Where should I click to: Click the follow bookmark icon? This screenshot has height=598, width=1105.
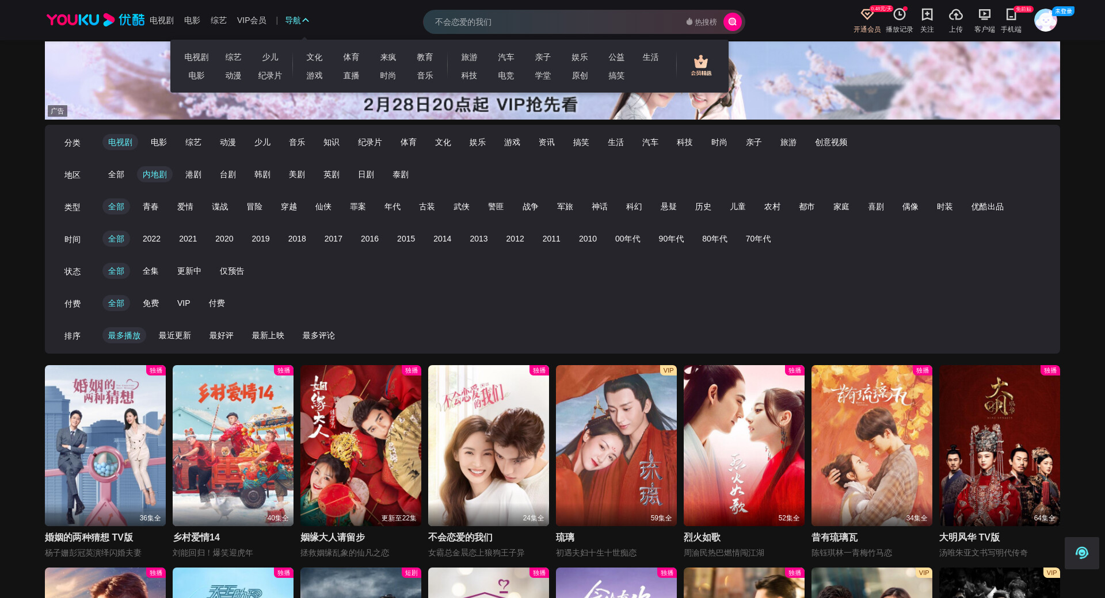click(x=927, y=15)
